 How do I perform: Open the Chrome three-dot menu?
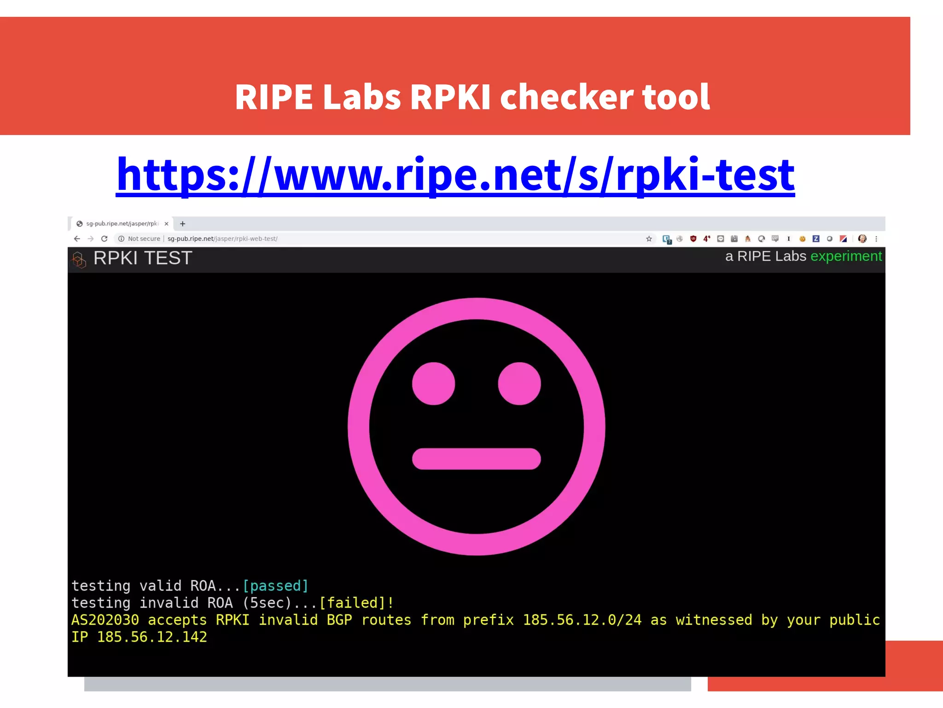pyautogui.click(x=876, y=239)
